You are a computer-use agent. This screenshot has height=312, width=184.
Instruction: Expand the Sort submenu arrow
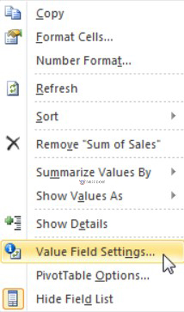click(x=173, y=115)
